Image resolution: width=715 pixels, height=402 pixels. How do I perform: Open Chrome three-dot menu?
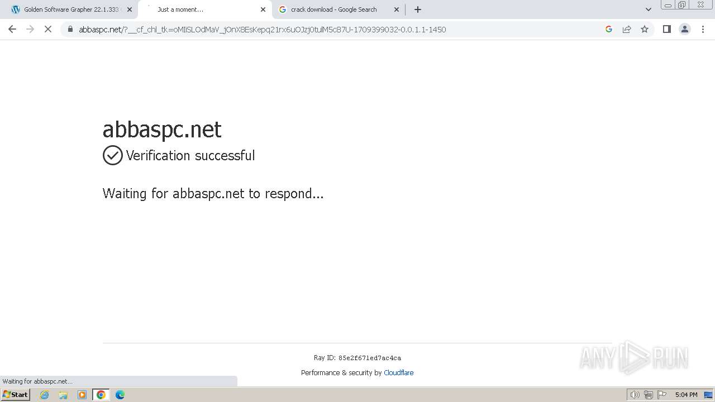click(703, 29)
